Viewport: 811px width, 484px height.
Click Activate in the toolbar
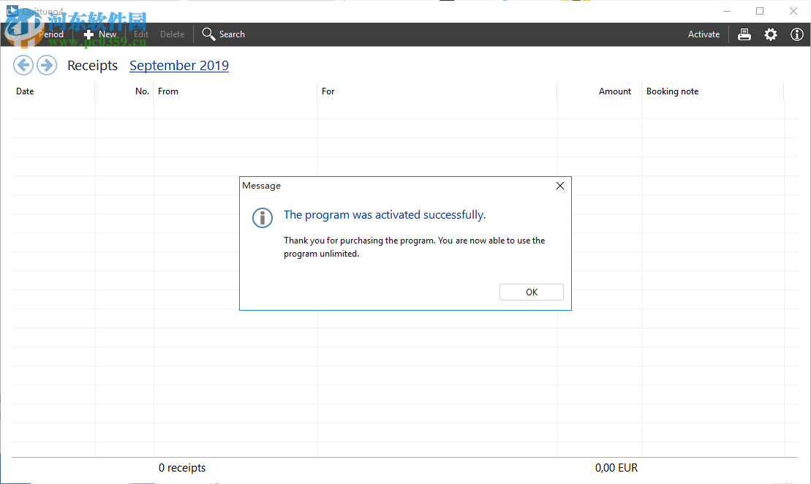coord(704,34)
